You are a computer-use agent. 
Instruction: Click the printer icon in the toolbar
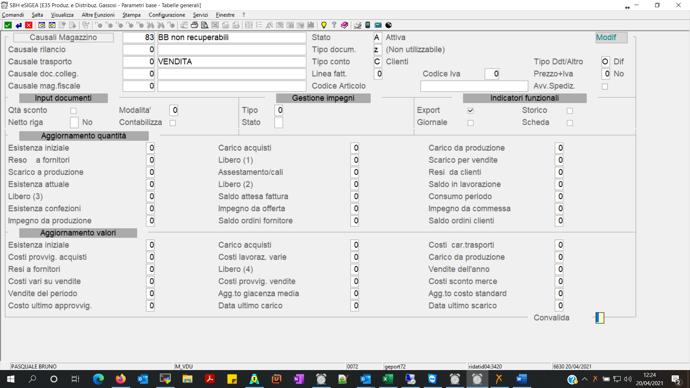pyautogui.click(x=194, y=25)
